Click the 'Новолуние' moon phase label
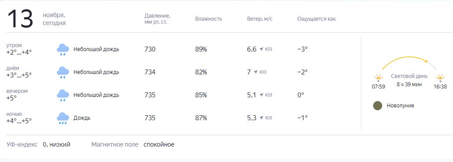This screenshot has width=453, height=162. tap(401, 106)
